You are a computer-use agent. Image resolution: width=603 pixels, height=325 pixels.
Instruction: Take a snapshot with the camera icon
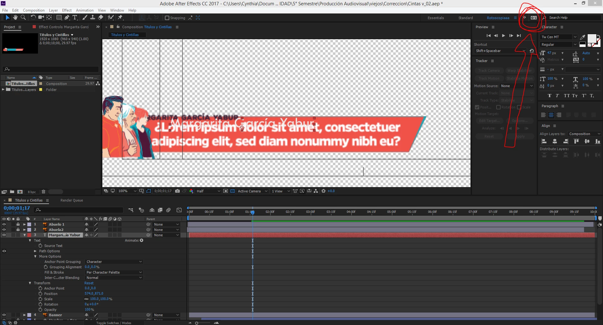pos(177,191)
